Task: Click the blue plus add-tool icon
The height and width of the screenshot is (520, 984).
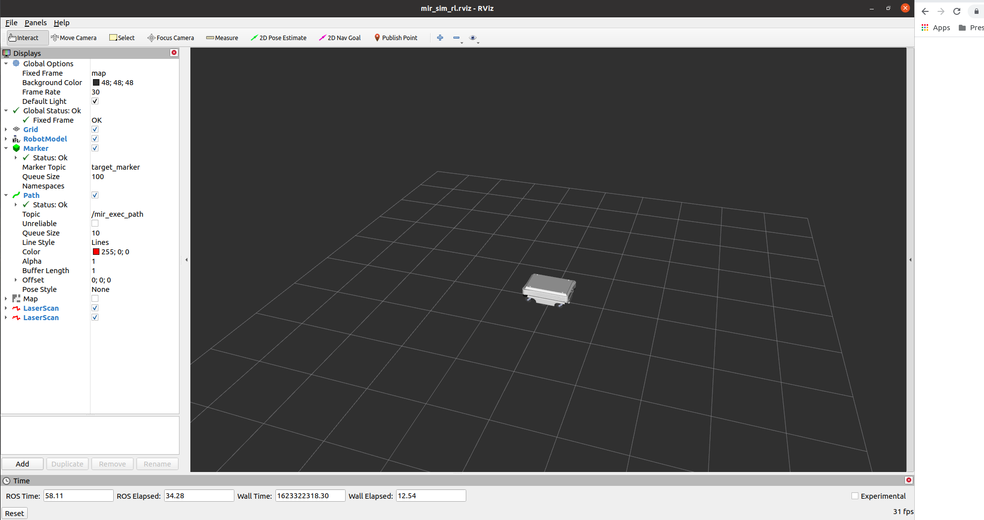Action: [x=440, y=38]
